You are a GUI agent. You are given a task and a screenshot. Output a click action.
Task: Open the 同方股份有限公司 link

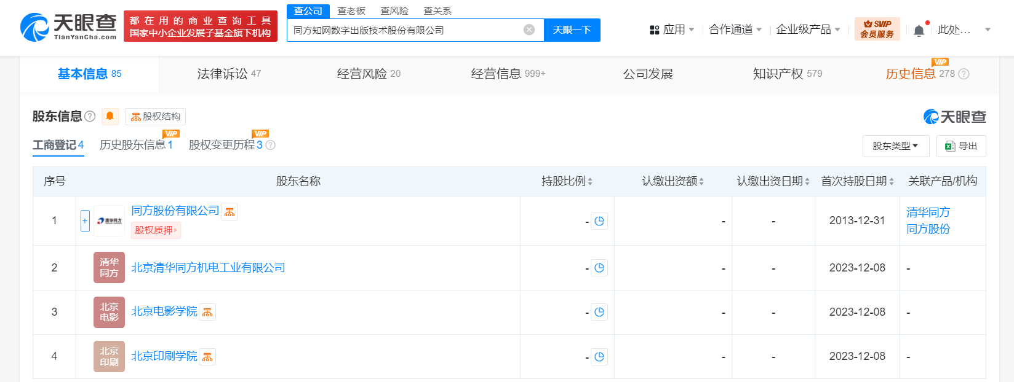(x=175, y=211)
